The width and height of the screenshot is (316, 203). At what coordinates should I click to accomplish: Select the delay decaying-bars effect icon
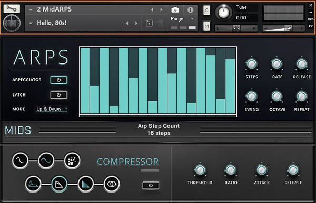[x=85, y=184]
